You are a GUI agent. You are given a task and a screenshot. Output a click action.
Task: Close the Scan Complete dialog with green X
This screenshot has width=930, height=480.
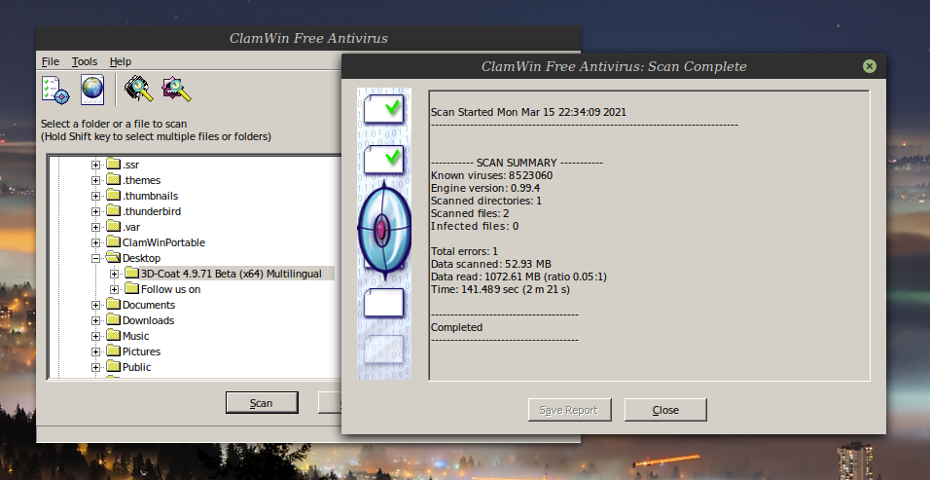(870, 66)
